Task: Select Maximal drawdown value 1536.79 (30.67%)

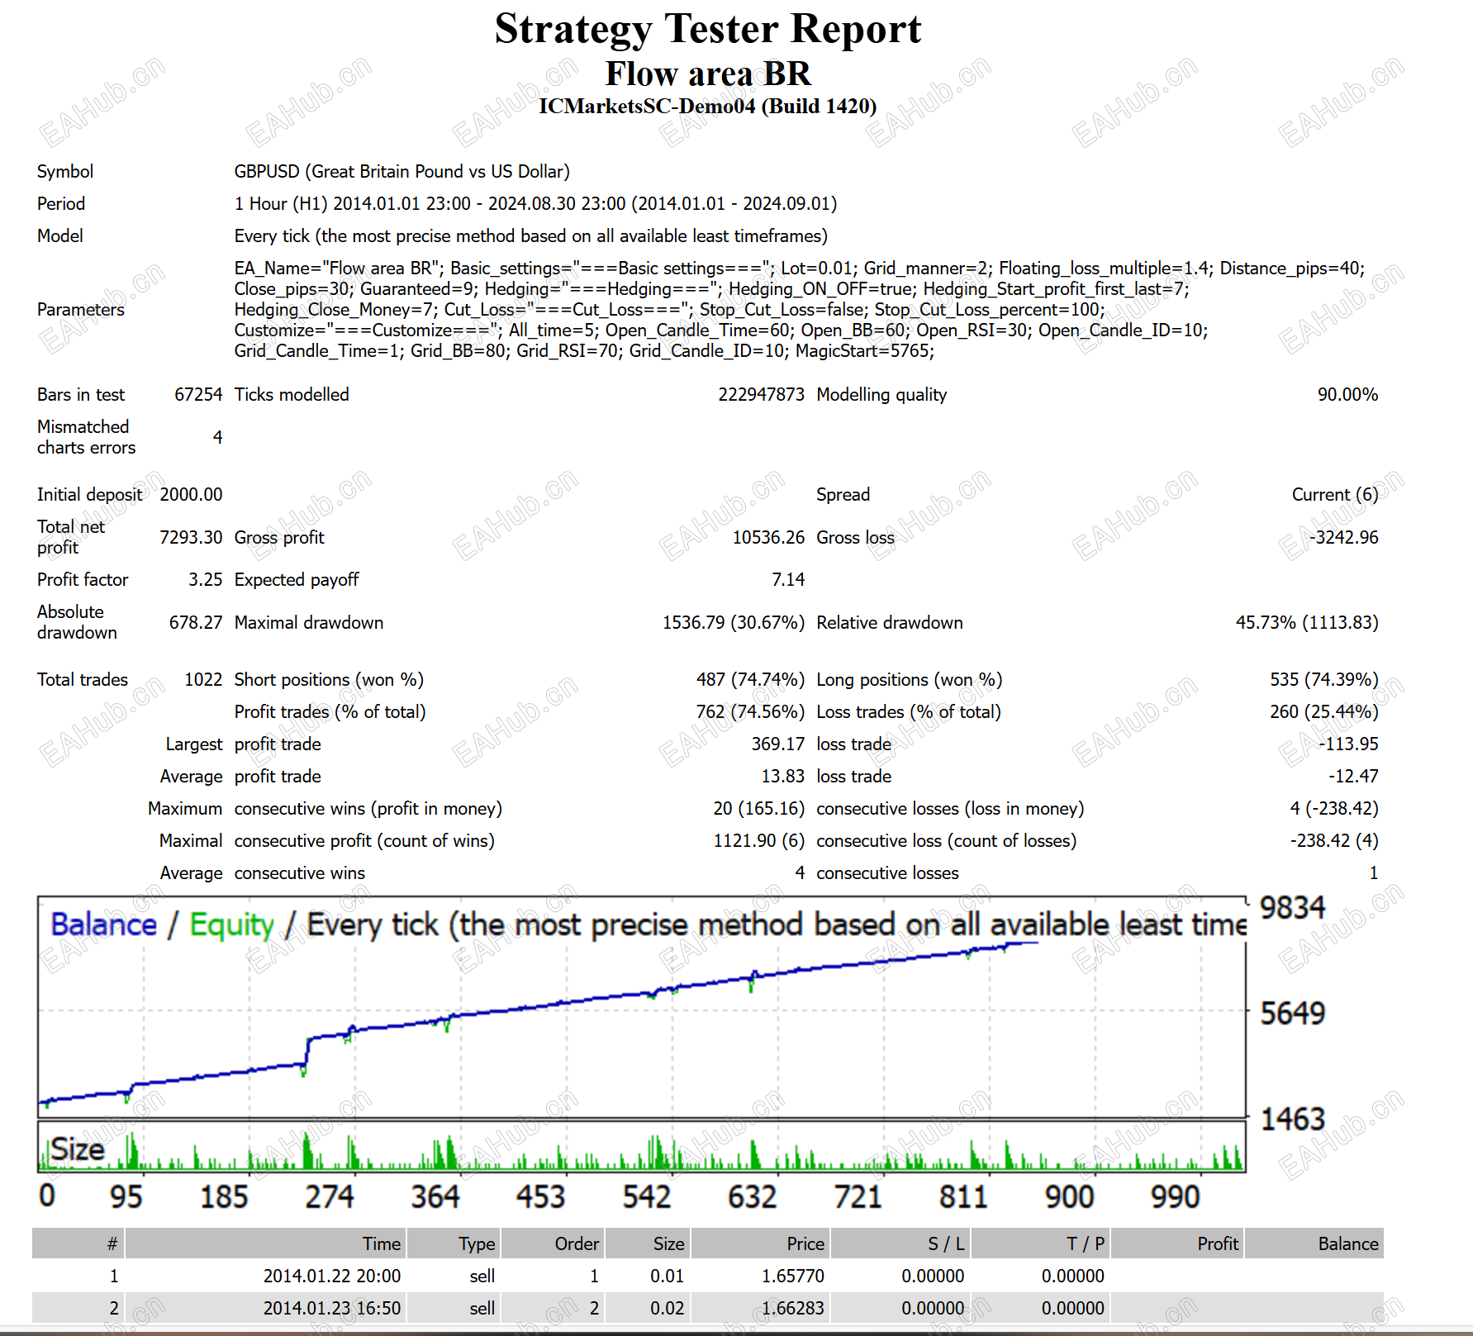Action: tap(734, 622)
